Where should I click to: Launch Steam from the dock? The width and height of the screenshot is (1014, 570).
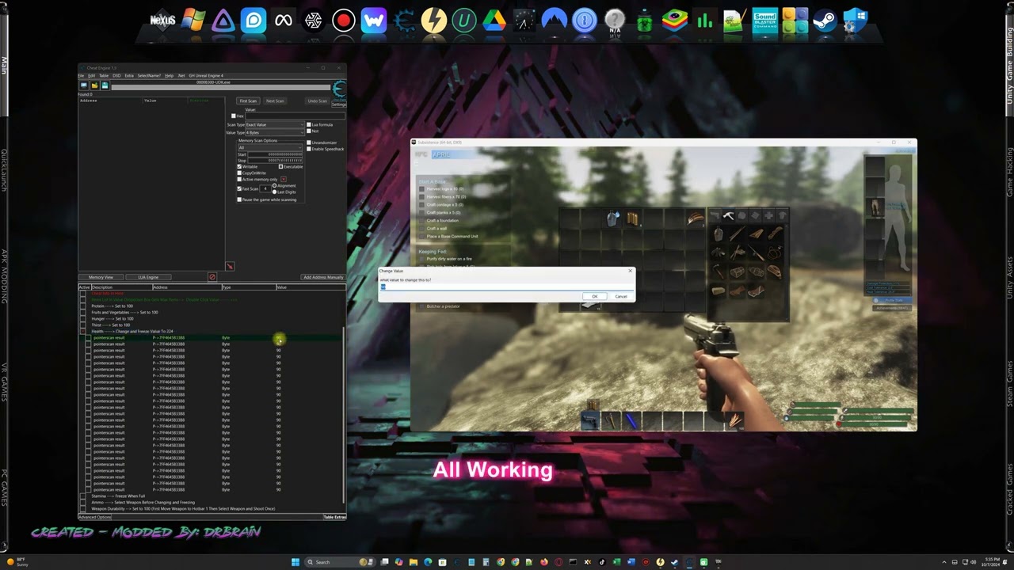(x=825, y=21)
